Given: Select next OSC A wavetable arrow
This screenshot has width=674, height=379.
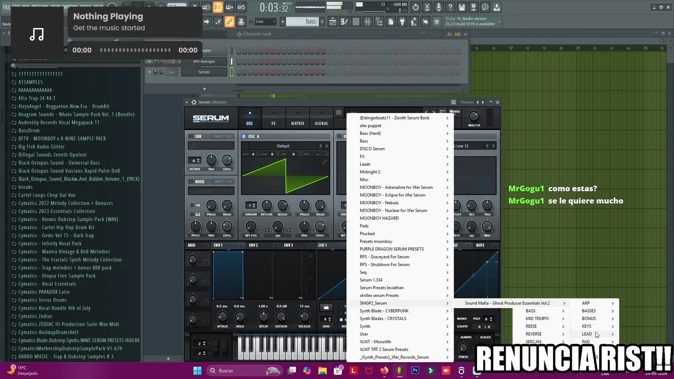Looking at the screenshot, I should coord(326,146).
